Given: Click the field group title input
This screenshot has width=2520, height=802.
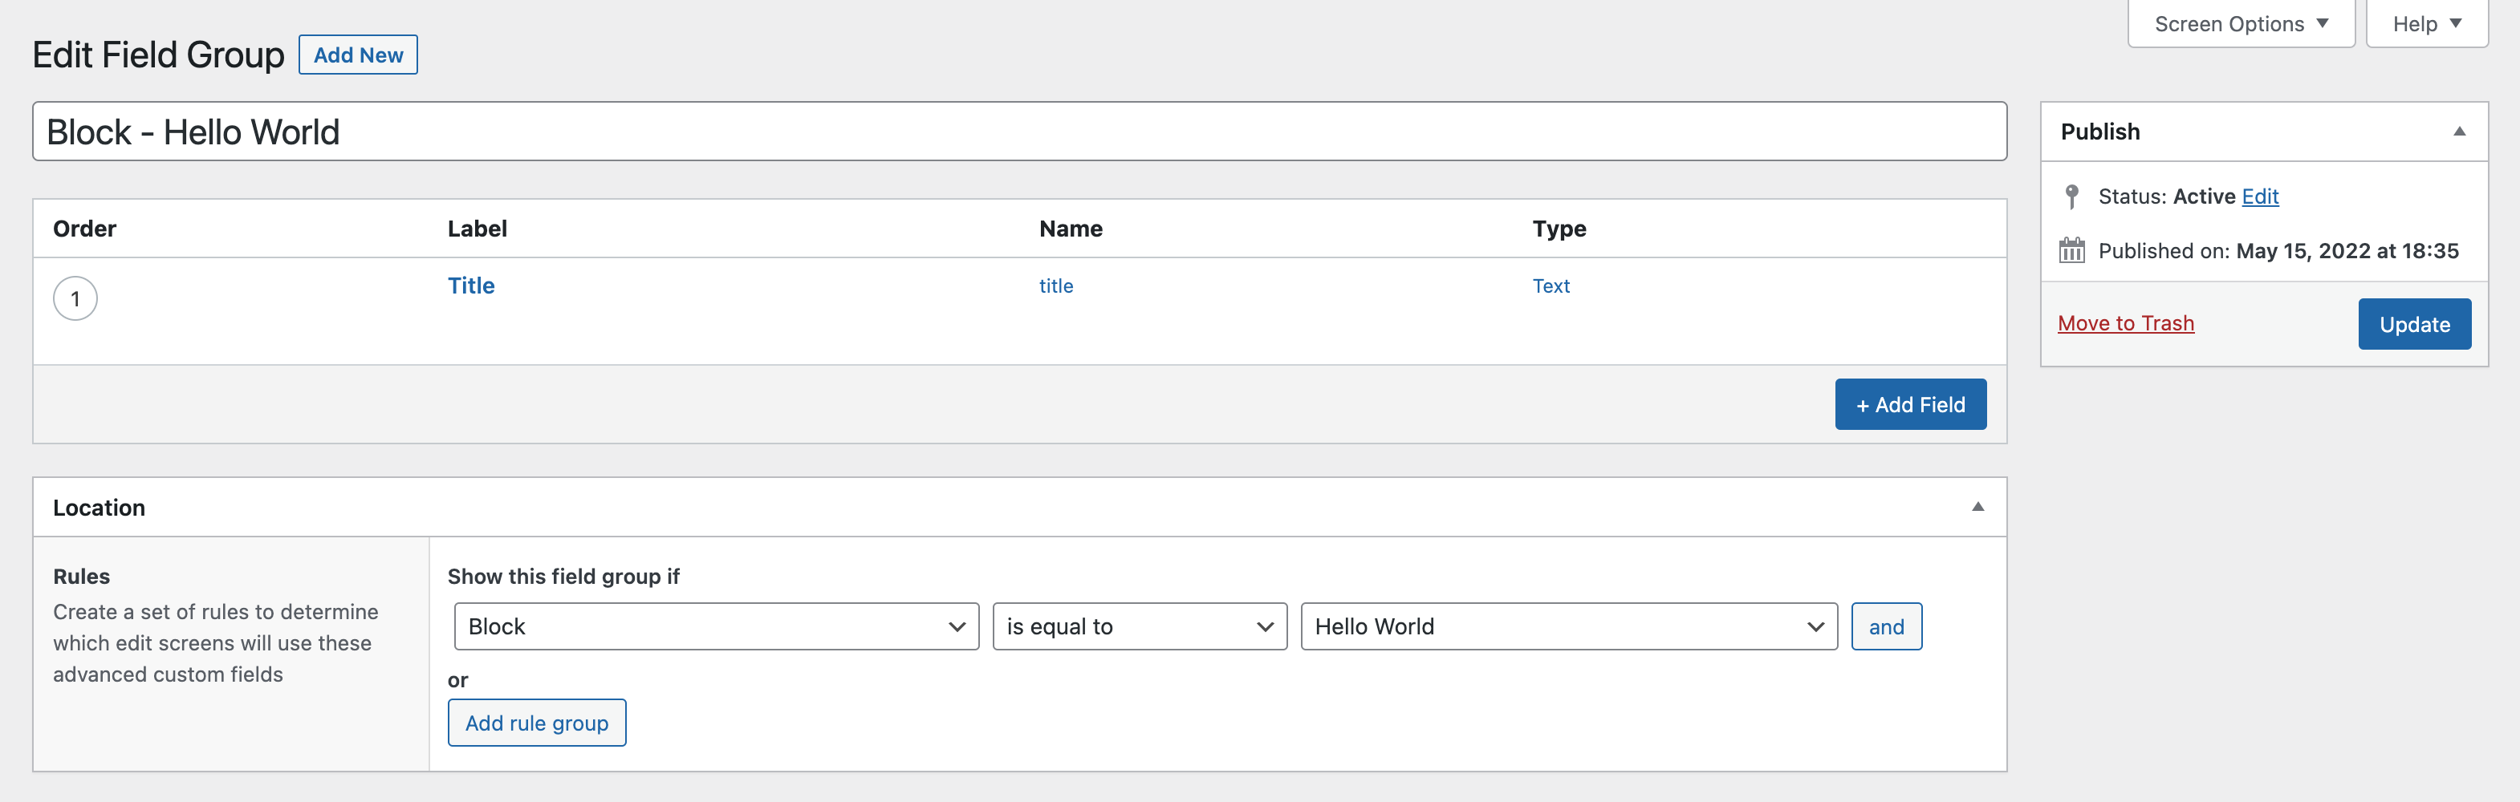Looking at the screenshot, I should (x=1018, y=131).
